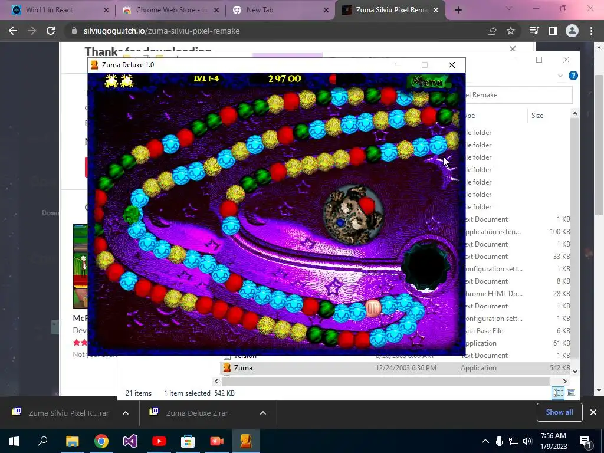The width and height of the screenshot is (604, 453).
Task: Click Explorer vertical scrollbar up arrow
Action: click(575, 113)
